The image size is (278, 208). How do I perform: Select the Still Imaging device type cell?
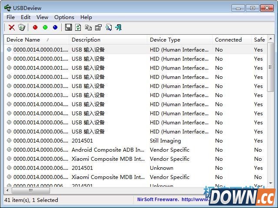click(x=165, y=141)
